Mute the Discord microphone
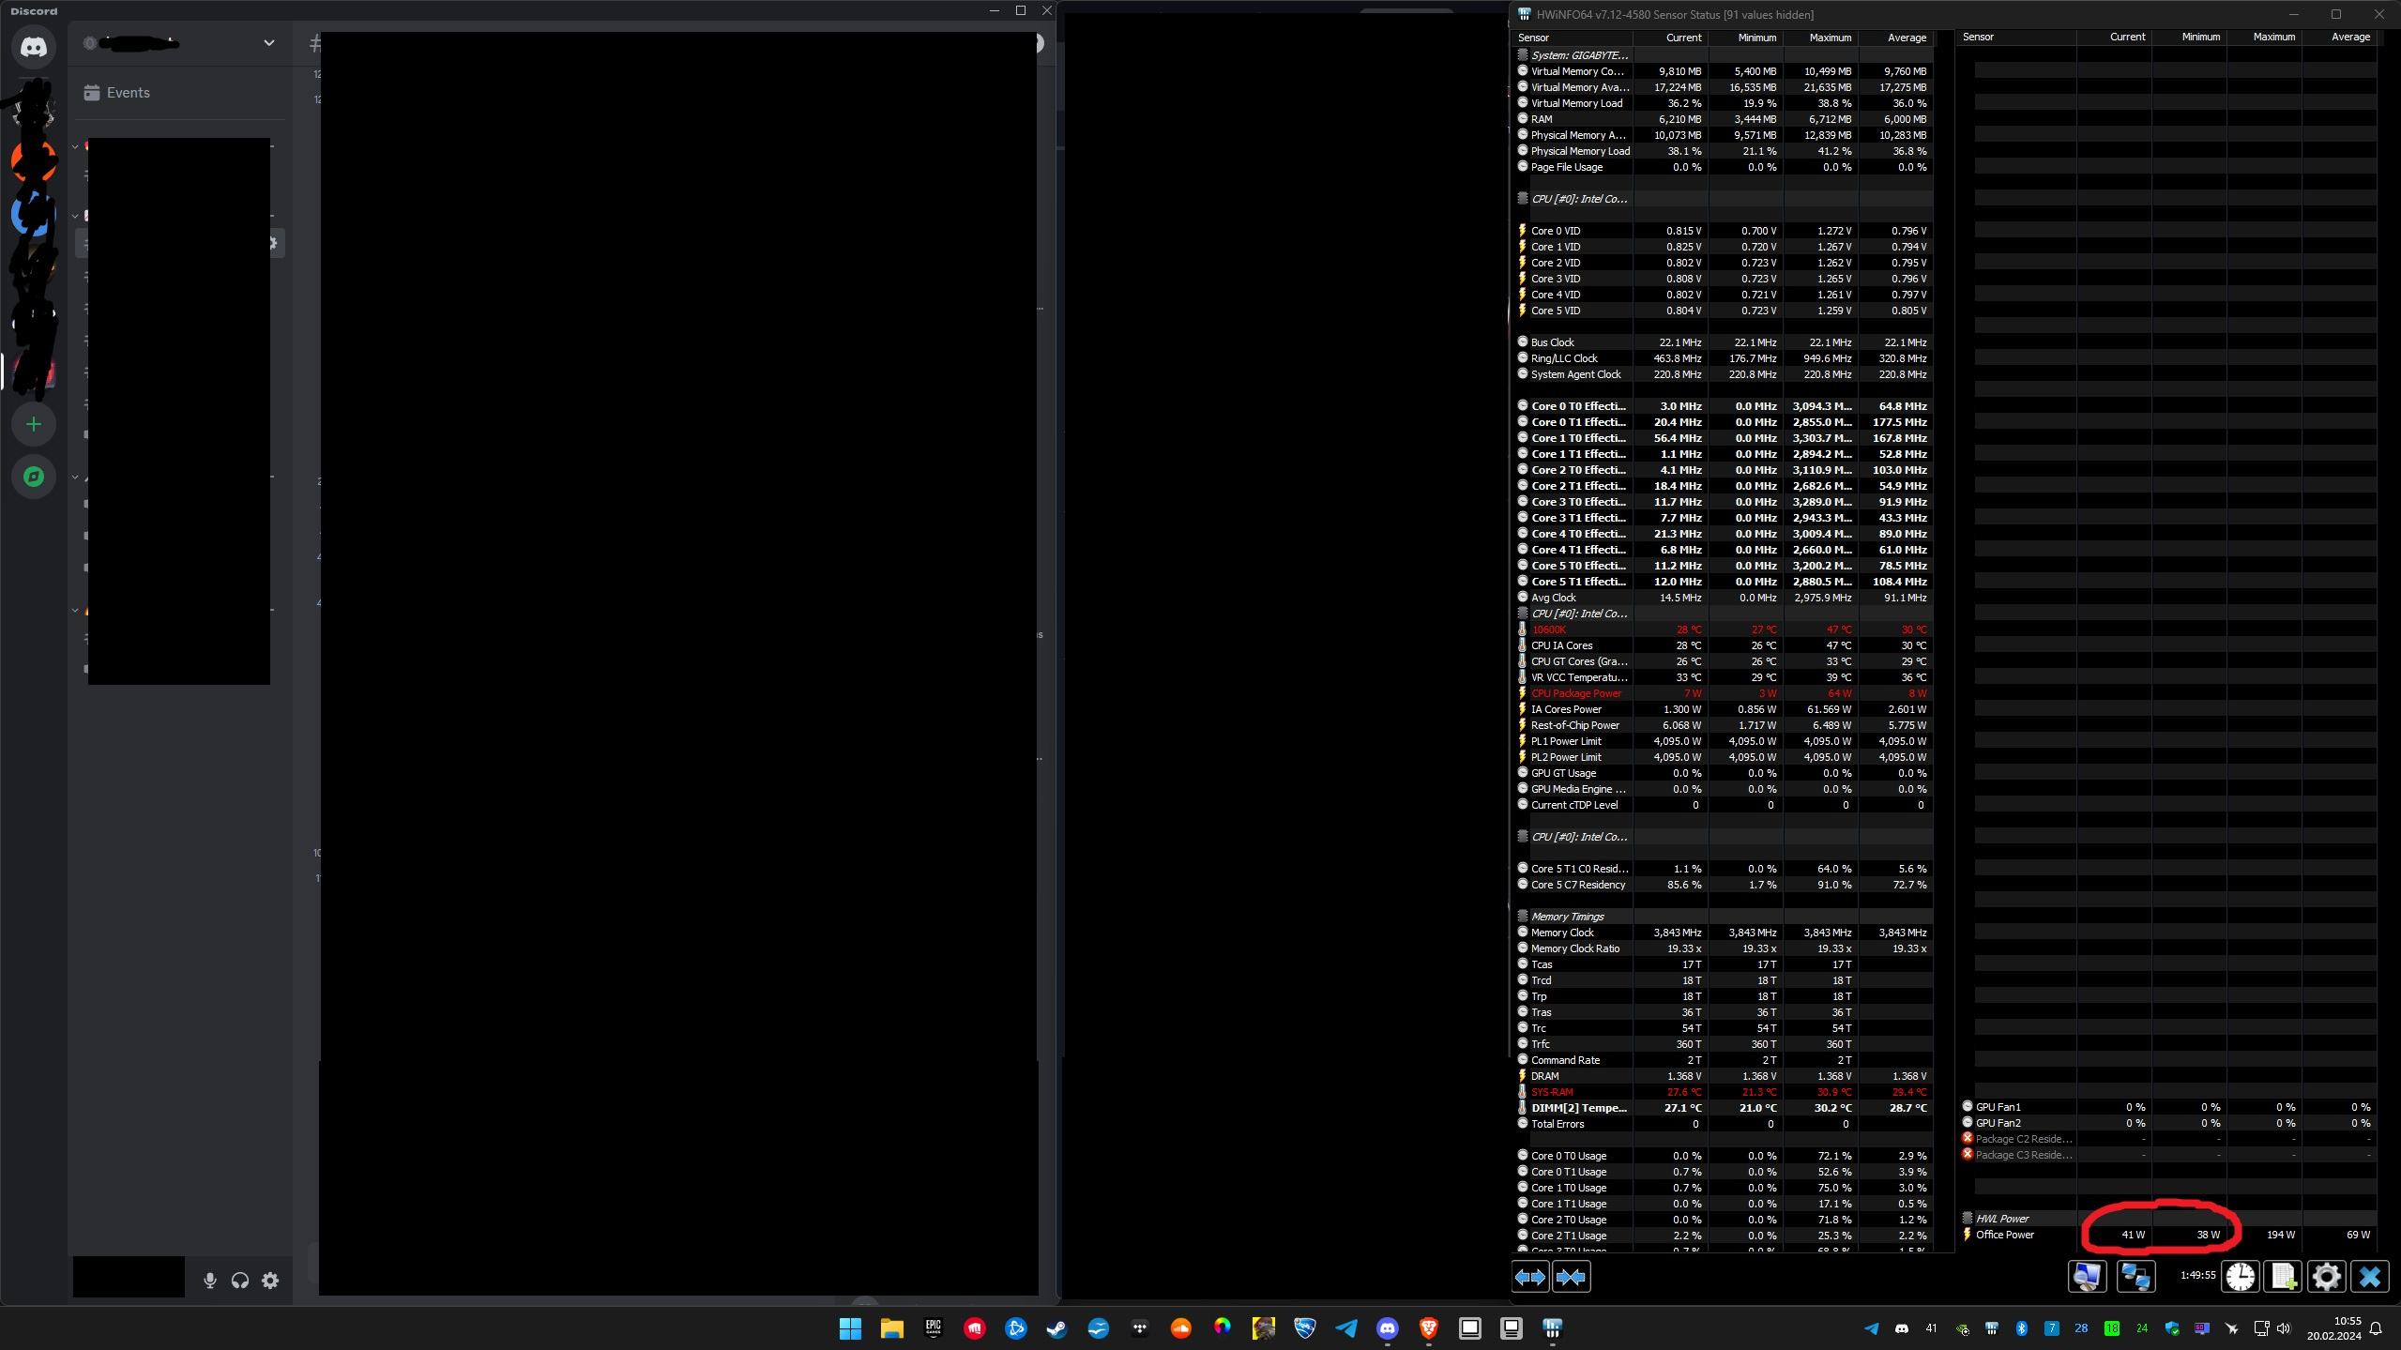This screenshot has height=1350, width=2401. pos(210,1280)
